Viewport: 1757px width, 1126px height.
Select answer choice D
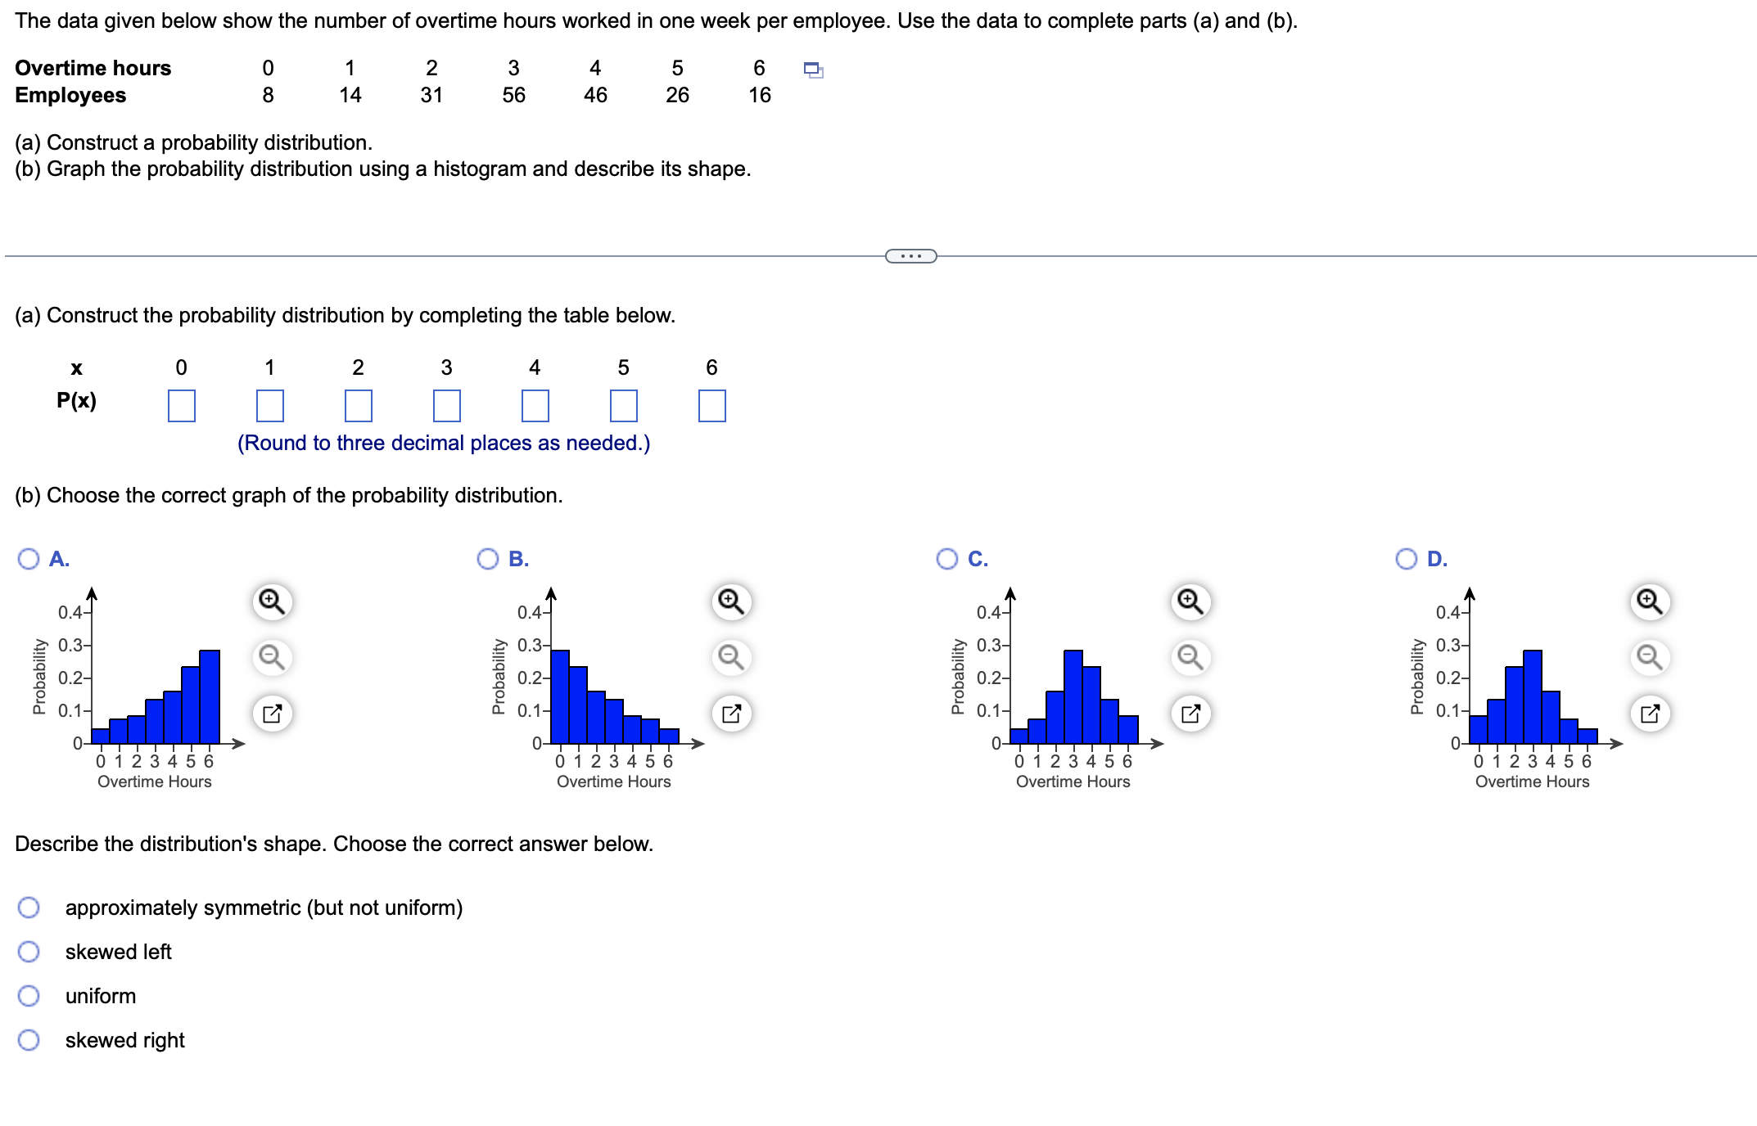[1407, 559]
